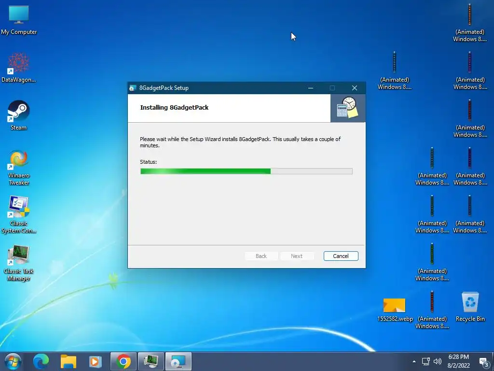Screen dimensions: 494x371
Task: Close the 8GadgetPack Setup window
Action: [x=355, y=88]
